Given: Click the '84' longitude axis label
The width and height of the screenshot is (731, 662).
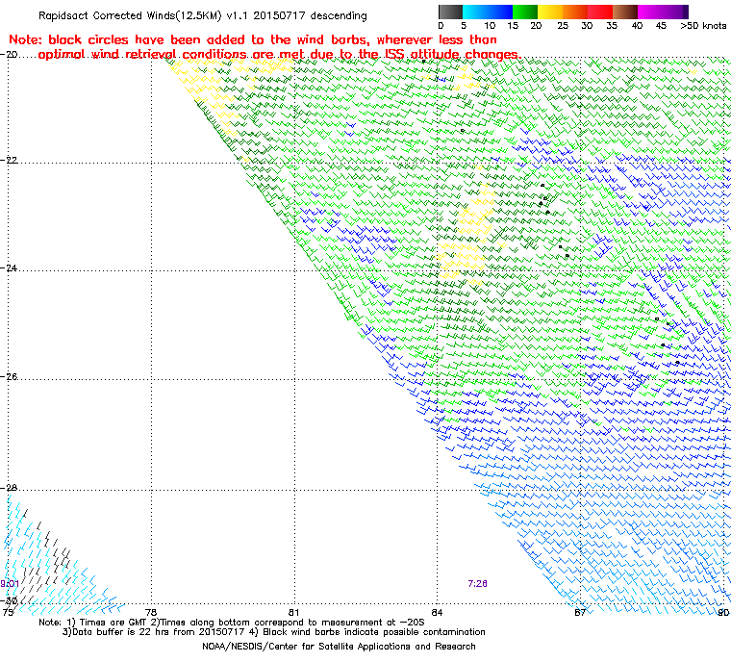Looking at the screenshot, I should point(437,612).
